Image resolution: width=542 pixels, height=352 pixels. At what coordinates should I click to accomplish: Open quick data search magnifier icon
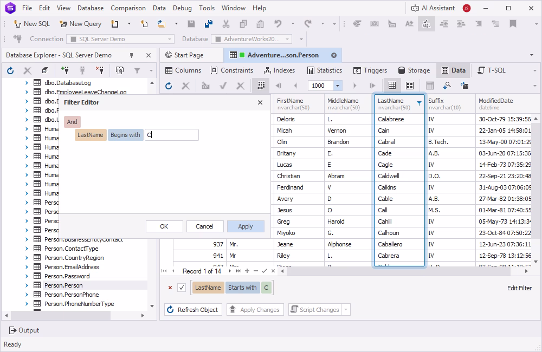[447, 85]
